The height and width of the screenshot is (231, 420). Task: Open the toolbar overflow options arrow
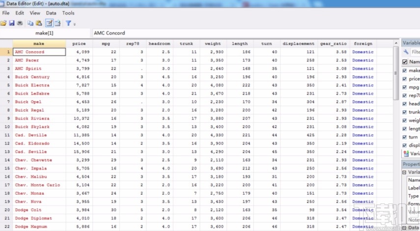(x=75, y=24)
